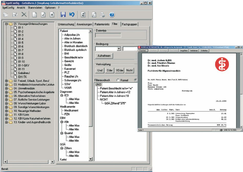Image resolution: width=243 pixels, height=172 pixels.
Task: Open print preview with magnifier document icon
Action: coord(94,15)
